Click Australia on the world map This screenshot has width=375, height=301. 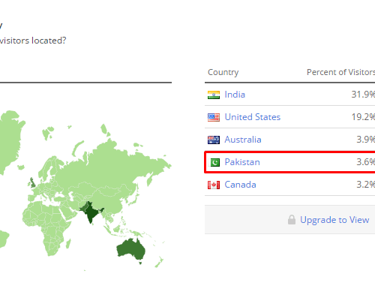(131, 248)
